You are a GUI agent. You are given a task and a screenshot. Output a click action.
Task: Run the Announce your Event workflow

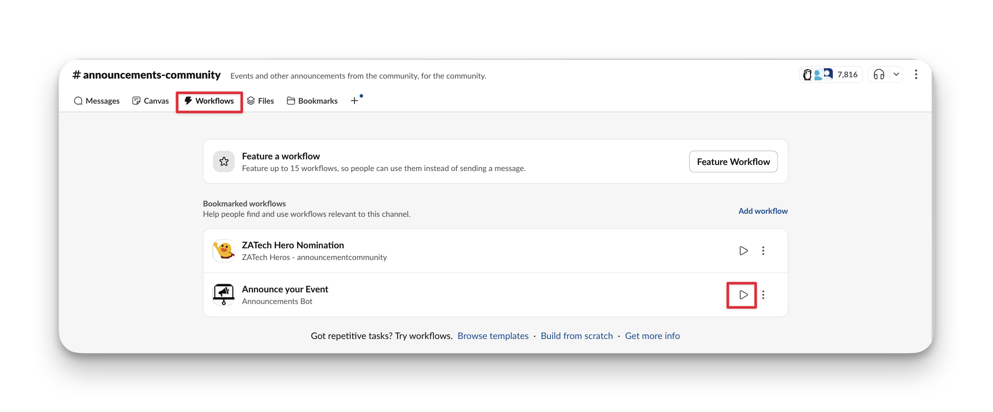(x=742, y=295)
